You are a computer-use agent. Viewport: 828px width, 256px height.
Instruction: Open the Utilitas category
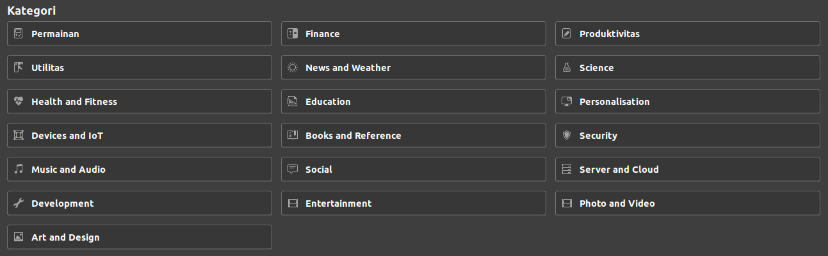pyautogui.click(x=139, y=68)
